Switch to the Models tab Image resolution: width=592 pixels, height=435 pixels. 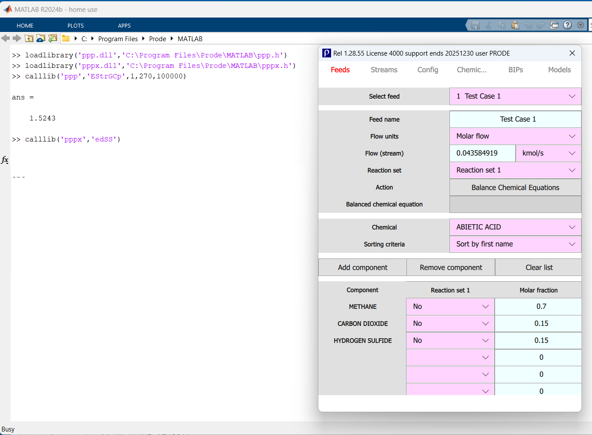pos(560,70)
